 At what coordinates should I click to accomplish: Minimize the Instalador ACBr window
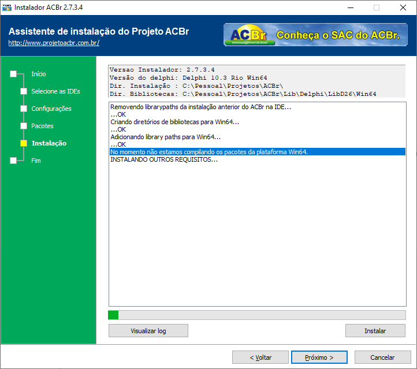tap(351, 8)
